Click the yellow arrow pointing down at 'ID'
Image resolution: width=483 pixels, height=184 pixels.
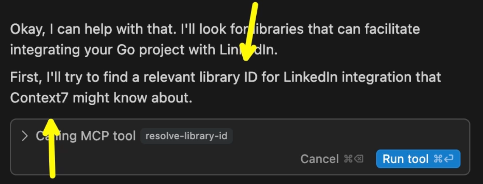click(x=250, y=31)
